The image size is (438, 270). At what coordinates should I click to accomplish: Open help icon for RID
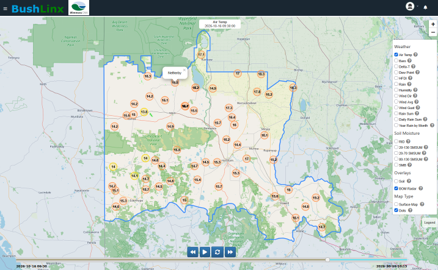(409, 141)
